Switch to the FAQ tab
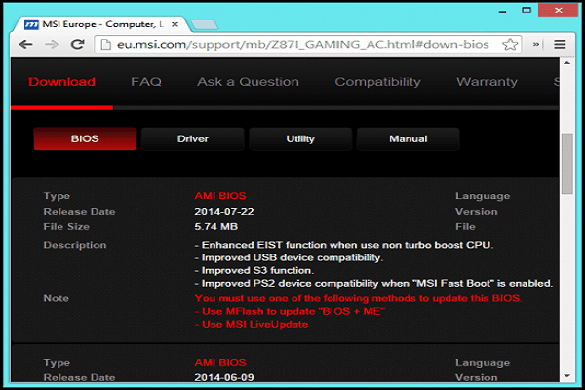585x390 pixels. 146,82
